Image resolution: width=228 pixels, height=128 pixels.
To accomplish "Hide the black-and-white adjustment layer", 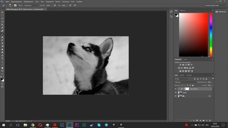I will point(176,89).
